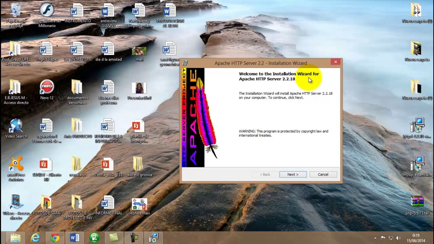The width and height of the screenshot is (434, 244).
Task: Select the Nueva carpeta (3) folder
Action: pos(417,14)
